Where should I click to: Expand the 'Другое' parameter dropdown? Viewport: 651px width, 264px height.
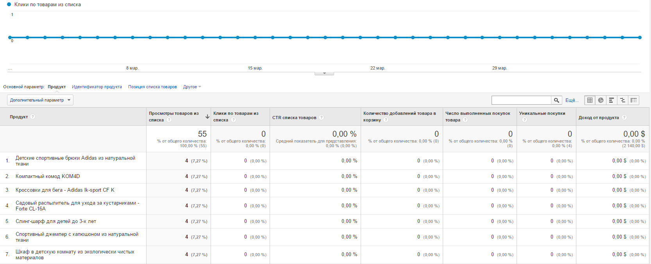pos(192,87)
